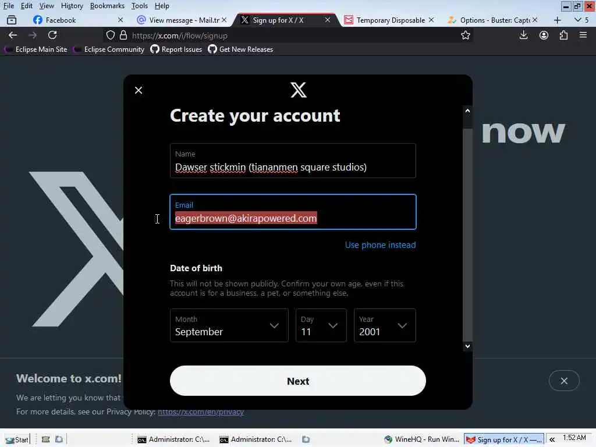Open Get New Releases bookmark
The width and height of the screenshot is (596, 447).
click(240, 49)
